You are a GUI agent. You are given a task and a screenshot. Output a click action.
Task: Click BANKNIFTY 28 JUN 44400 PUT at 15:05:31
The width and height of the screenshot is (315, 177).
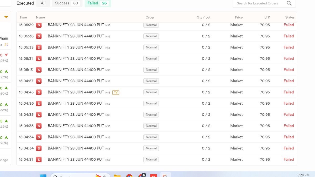pyautogui.click(x=76, y=58)
